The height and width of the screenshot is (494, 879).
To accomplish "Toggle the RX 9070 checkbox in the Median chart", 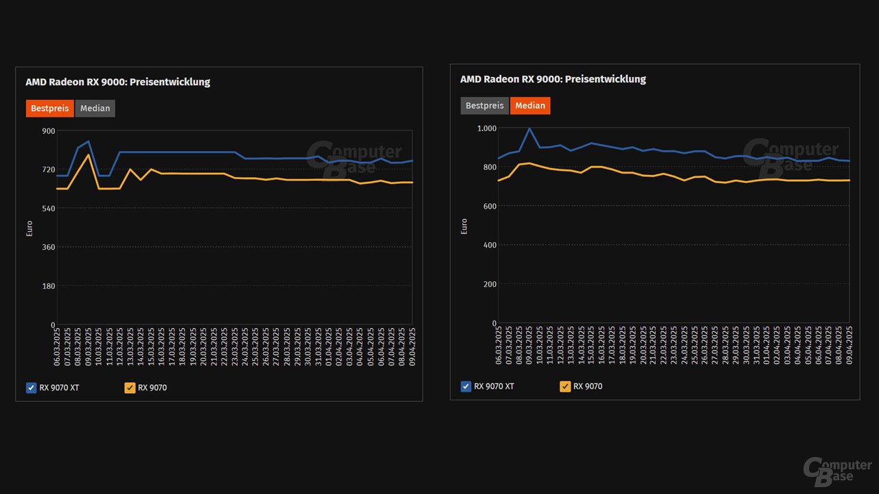I will [565, 386].
